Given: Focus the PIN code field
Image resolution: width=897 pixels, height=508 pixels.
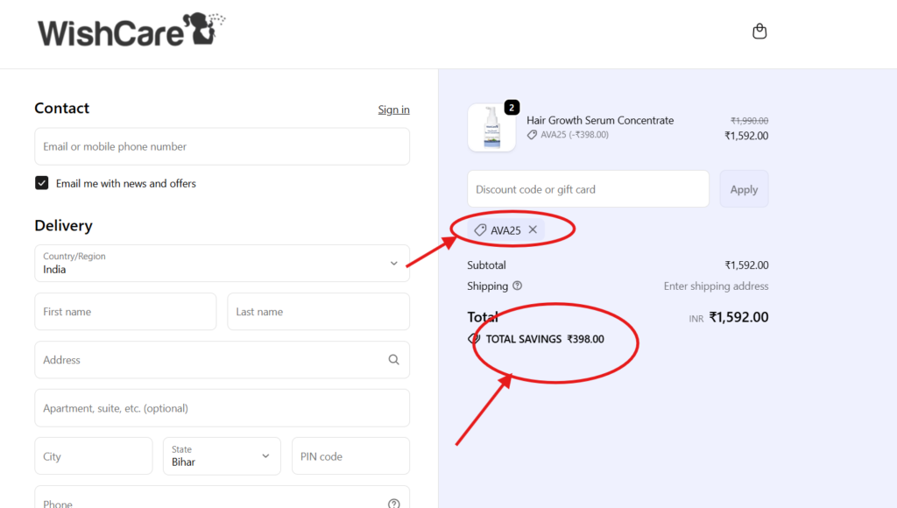Looking at the screenshot, I should (350, 456).
